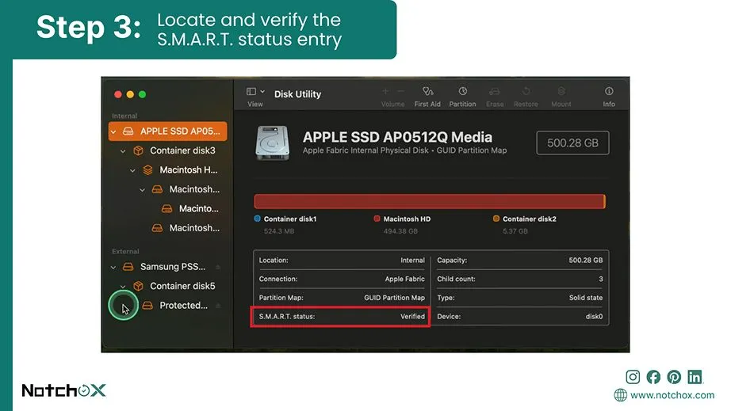
Task: Select the Macinto... snapshot entry
Action: pyautogui.click(x=198, y=208)
